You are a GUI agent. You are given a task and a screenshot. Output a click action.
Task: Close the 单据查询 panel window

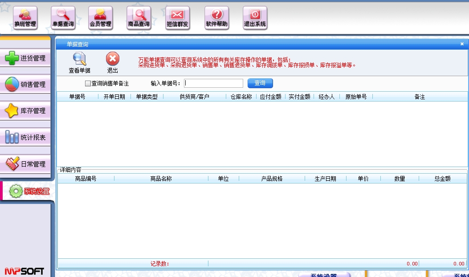(x=462, y=44)
